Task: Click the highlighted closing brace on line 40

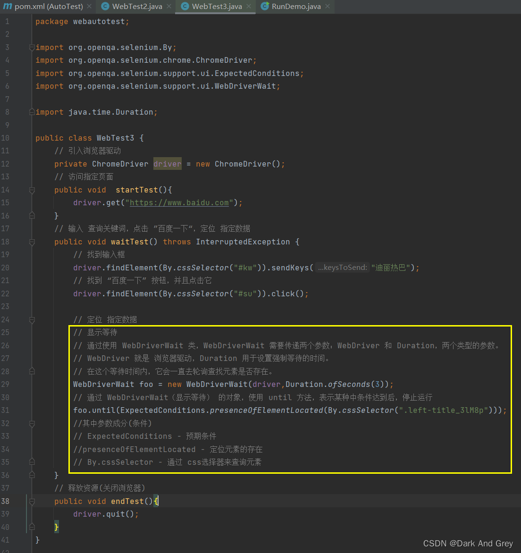Action: 57,527
